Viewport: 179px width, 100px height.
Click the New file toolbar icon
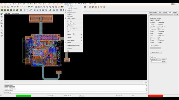tap(2, 7)
